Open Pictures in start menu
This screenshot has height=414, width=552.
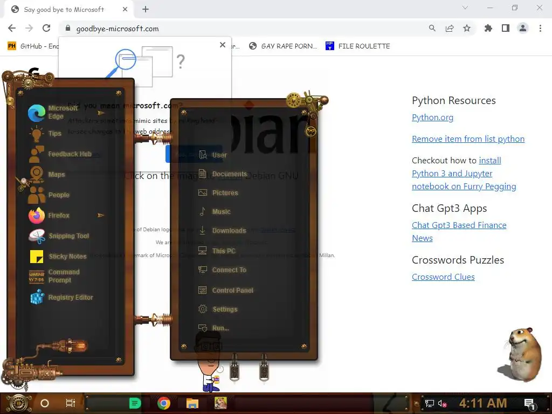point(218,192)
